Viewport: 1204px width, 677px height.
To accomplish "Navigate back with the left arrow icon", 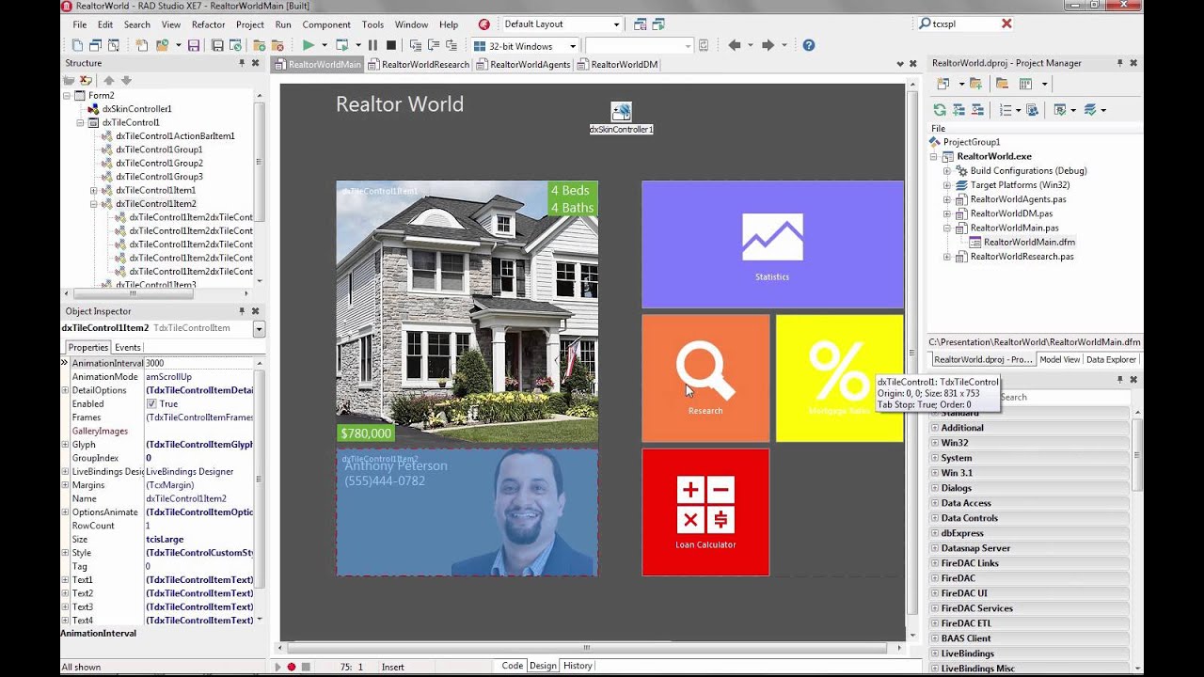I will [x=735, y=45].
